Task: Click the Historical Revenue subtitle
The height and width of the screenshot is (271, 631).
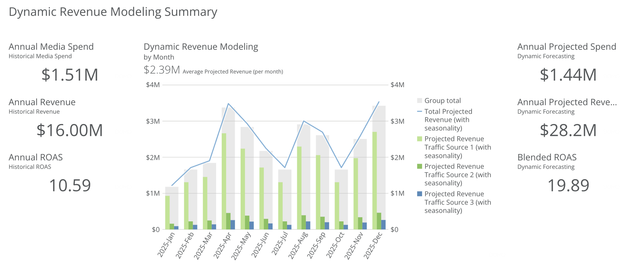Action: click(x=34, y=112)
